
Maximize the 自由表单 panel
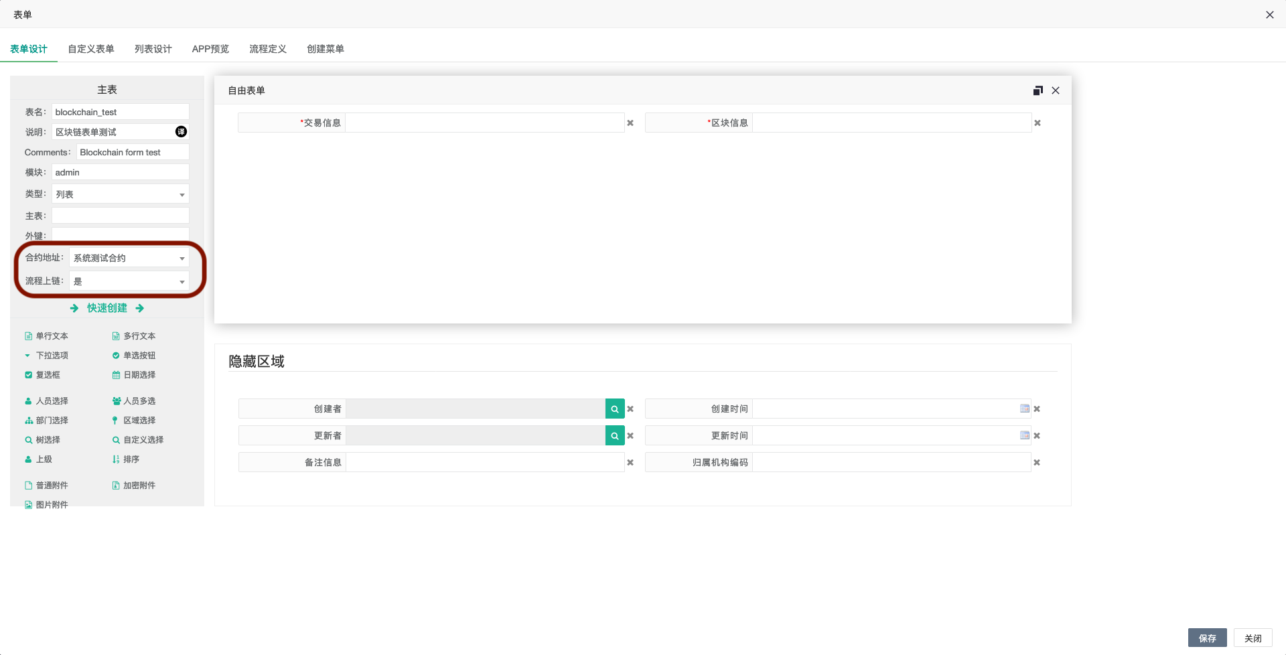pyautogui.click(x=1038, y=90)
